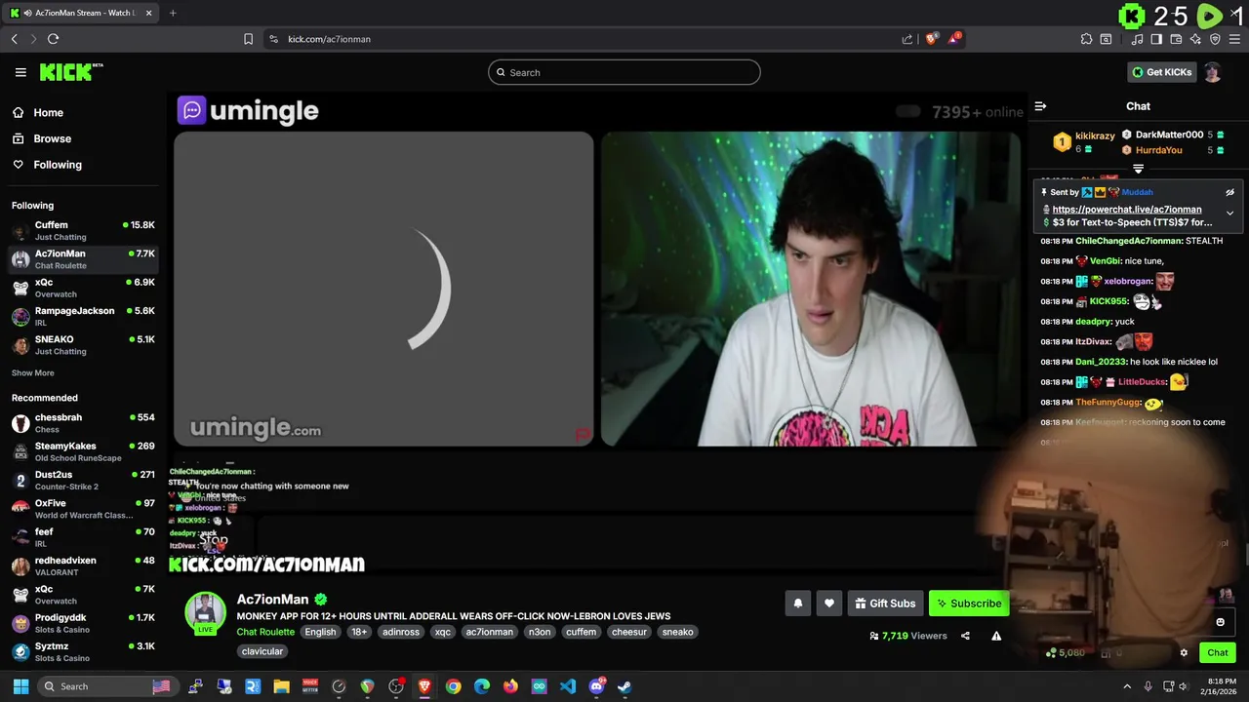This screenshot has width=1249, height=702.
Task: Open Windows Start menu
Action: pos(20,686)
